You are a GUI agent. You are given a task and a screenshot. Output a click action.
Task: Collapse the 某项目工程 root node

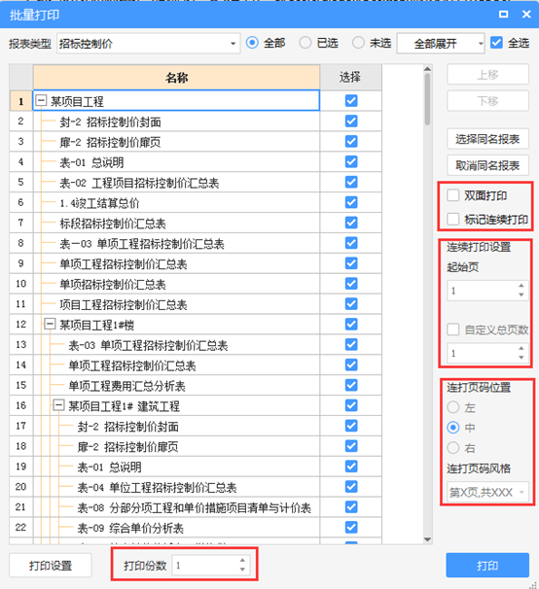[41, 101]
